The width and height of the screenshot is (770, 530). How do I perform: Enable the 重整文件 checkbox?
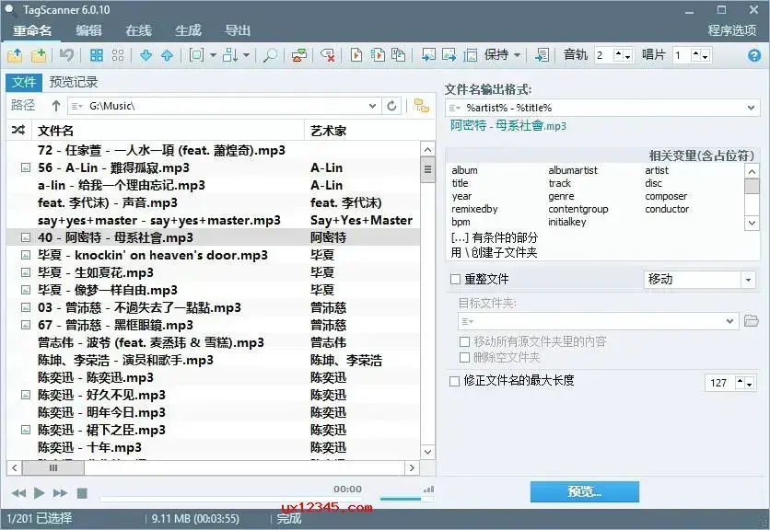(x=455, y=279)
